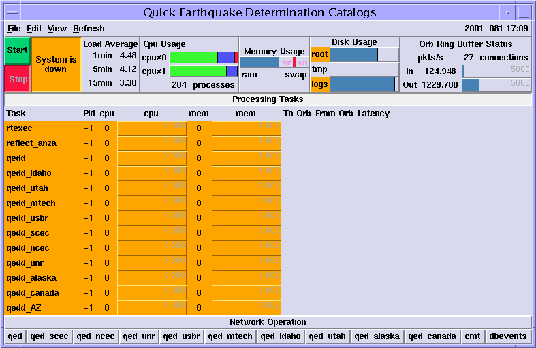Click the Orb In packets bar

(496, 71)
